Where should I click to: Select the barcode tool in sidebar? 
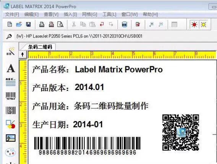[11, 96]
